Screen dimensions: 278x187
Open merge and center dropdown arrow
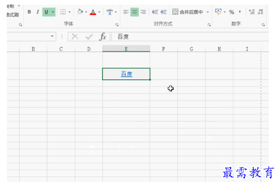click(x=208, y=12)
